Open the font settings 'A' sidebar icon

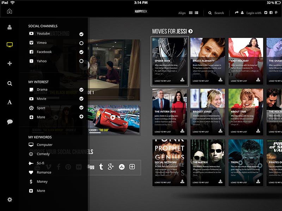10,102
